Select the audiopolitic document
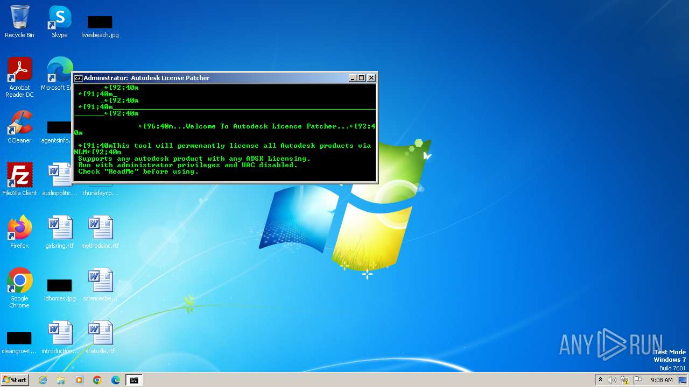The height and width of the screenshot is (387, 689). click(60, 180)
